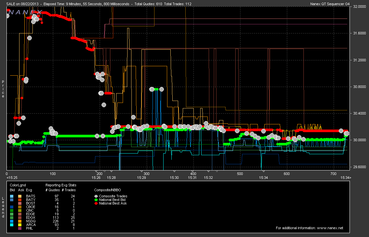Viewport: 369px width, 237px height.
Task: Click the 30.4000 price axis label
Action: (360, 113)
